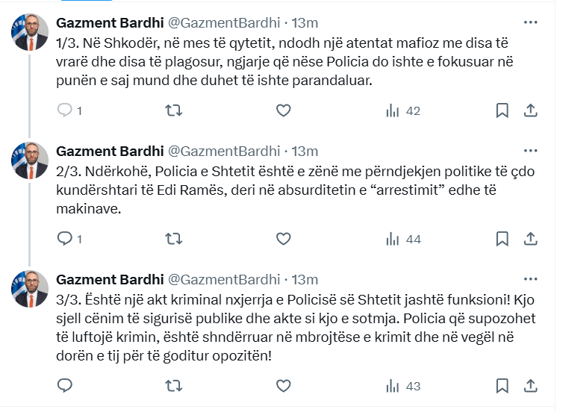The height and width of the screenshot is (412, 566).
Task: View analytics showing 42 views
Action: pos(402,110)
